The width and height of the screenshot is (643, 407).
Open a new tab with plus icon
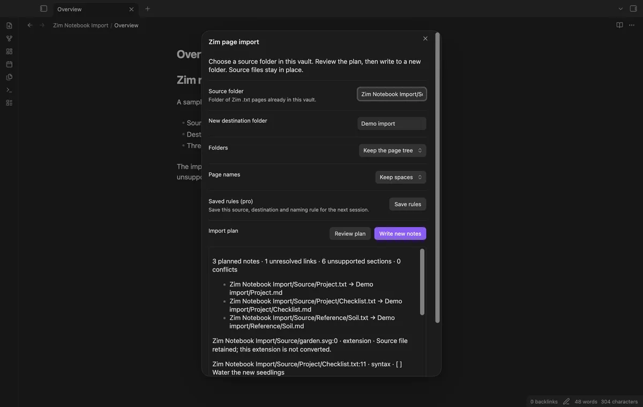[x=147, y=9]
